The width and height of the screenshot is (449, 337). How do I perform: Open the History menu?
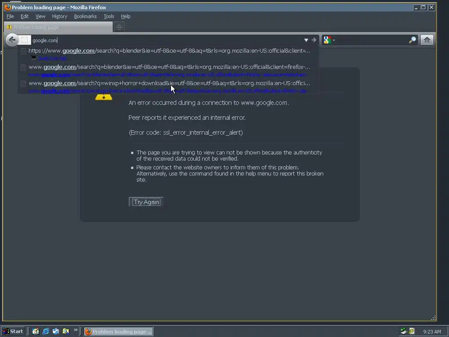point(60,16)
